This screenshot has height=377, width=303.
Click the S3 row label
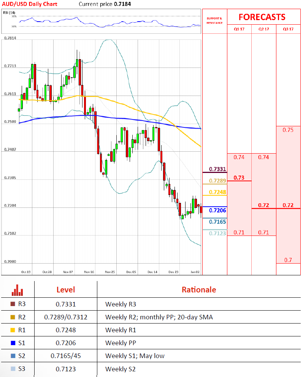[x=22, y=369]
